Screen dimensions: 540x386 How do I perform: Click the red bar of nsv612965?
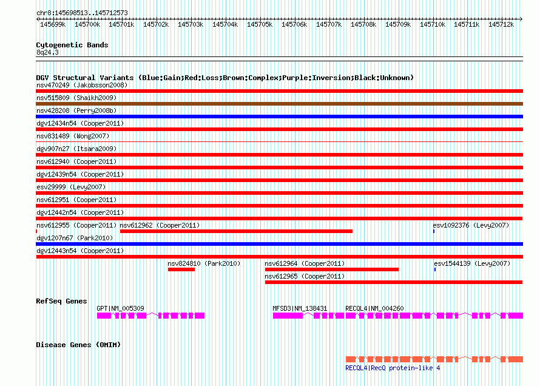point(394,282)
